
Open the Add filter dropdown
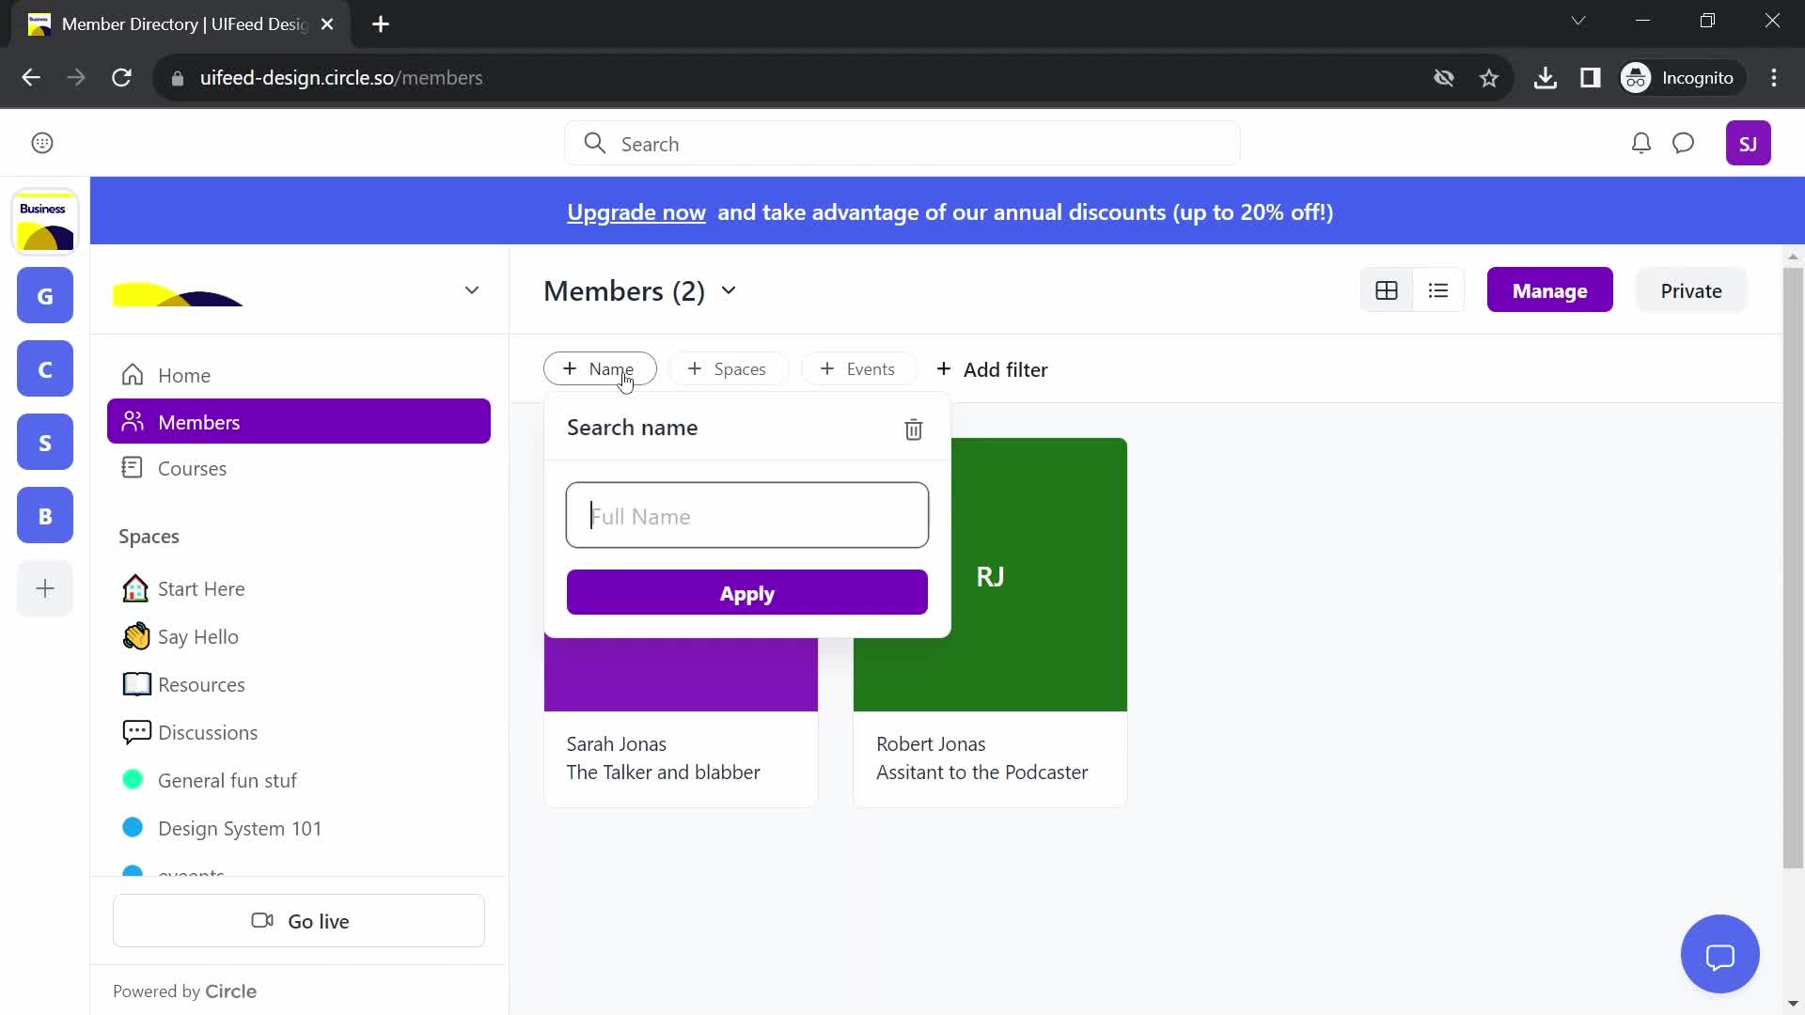pyautogui.click(x=992, y=368)
